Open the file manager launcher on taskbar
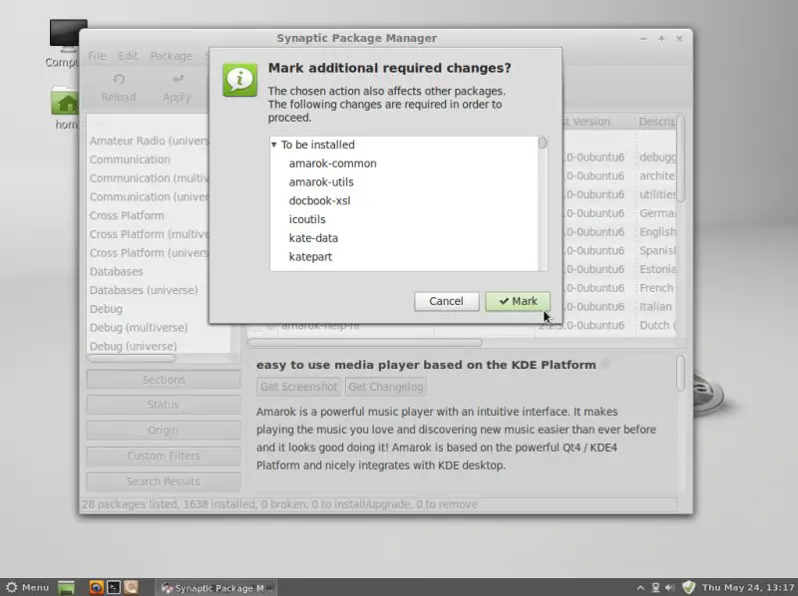Viewport: 798px width, 596px height. [132, 587]
